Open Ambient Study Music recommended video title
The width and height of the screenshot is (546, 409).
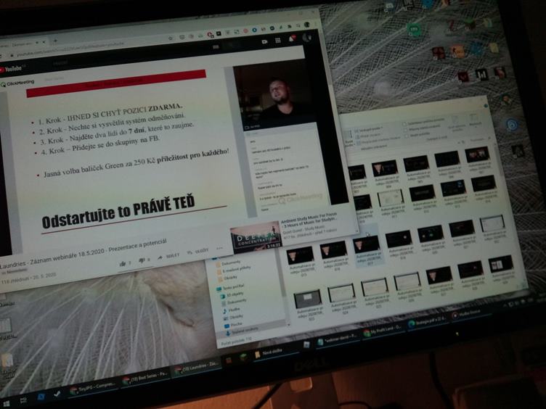click(309, 218)
